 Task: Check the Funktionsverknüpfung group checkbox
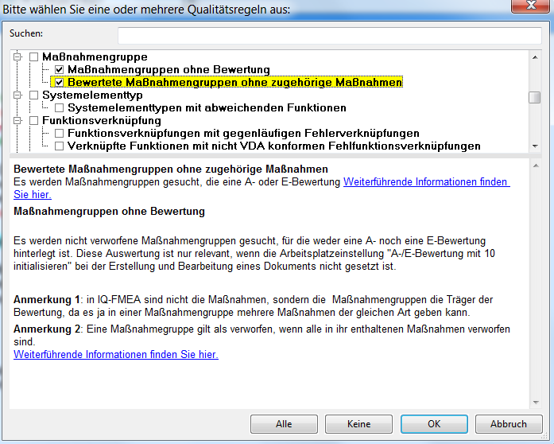pos(33,120)
